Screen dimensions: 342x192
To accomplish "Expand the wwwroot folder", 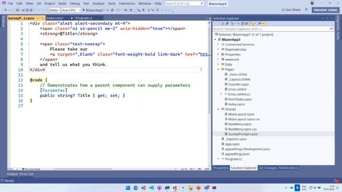I will pos(218,59).
